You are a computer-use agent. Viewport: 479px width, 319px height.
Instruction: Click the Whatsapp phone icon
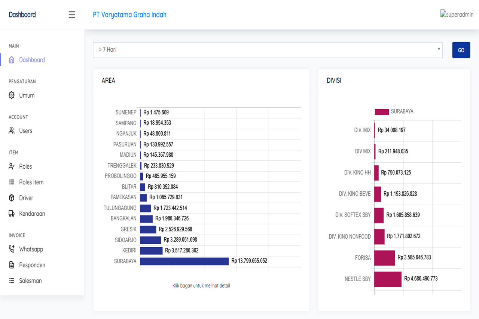(12, 249)
